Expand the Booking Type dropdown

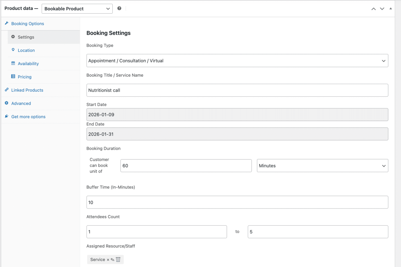[237, 61]
